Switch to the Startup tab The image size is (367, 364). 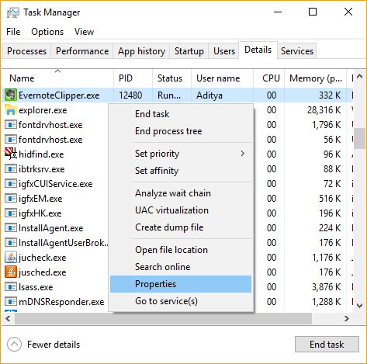(x=189, y=51)
